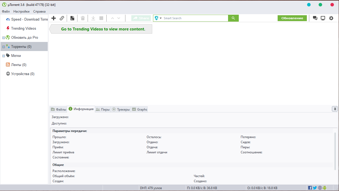Switch to the Трекеры tab
This screenshot has height=191, width=339.
[121, 109]
